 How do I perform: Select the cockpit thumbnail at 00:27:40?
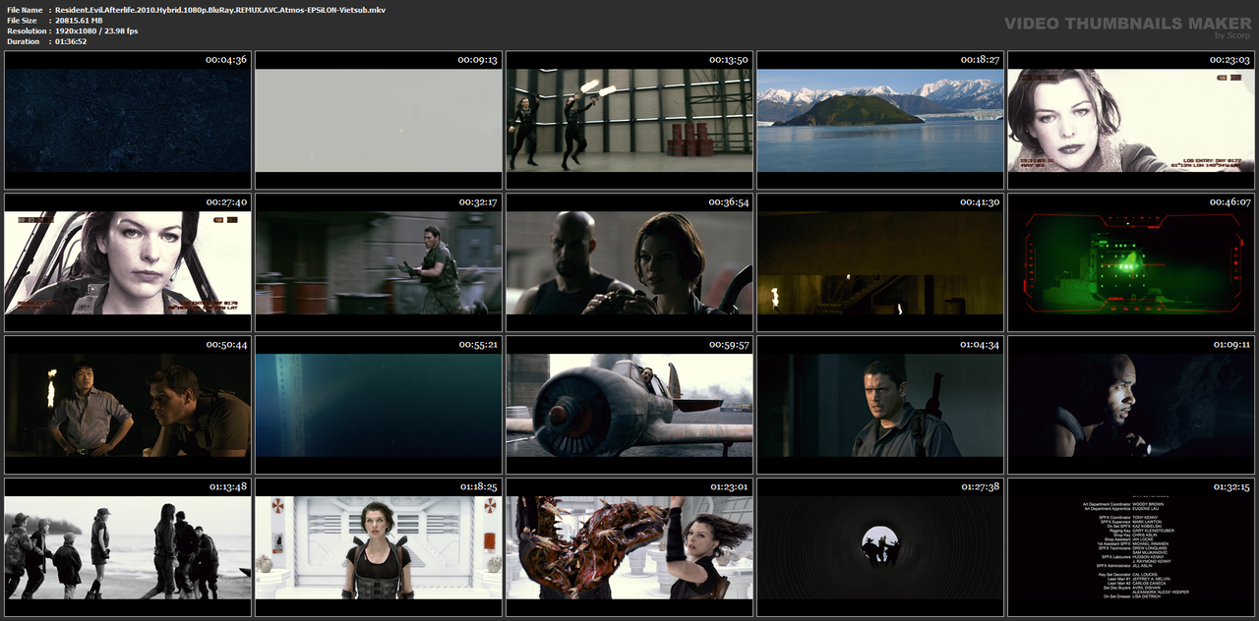pyautogui.click(x=128, y=262)
